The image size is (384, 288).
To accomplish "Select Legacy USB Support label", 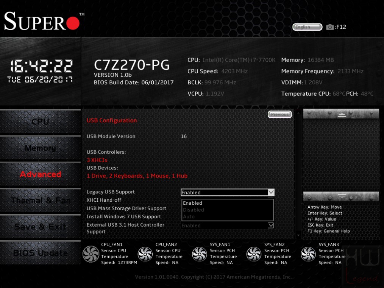I will pyautogui.click(x=111, y=192).
